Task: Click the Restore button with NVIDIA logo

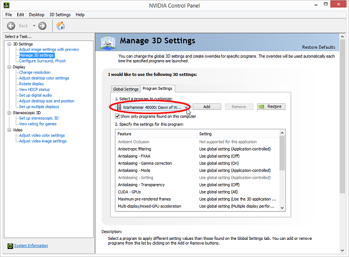Action: 271,107
